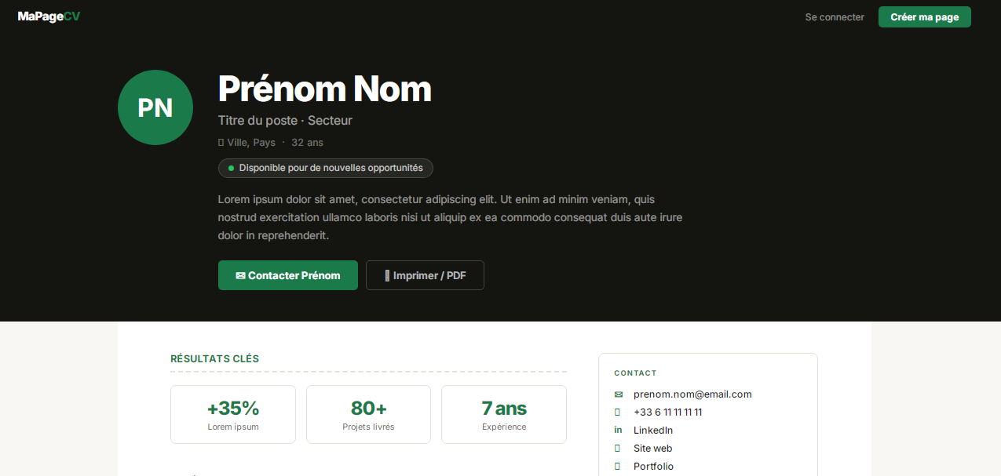Open the prenom.nom@email.com email link
This screenshot has height=476, width=1001.
692,394
